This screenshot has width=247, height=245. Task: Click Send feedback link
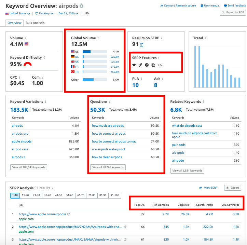tap(235, 6)
